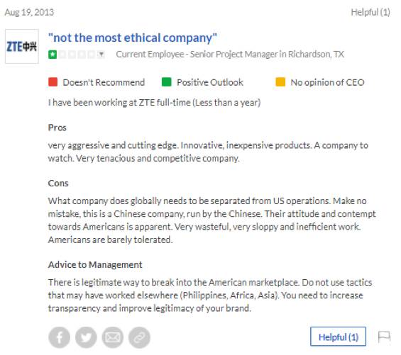Viewport: 401px width, 355px height.
Task: Click Helpful (1) text at top right
Action: [x=370, y=12]
